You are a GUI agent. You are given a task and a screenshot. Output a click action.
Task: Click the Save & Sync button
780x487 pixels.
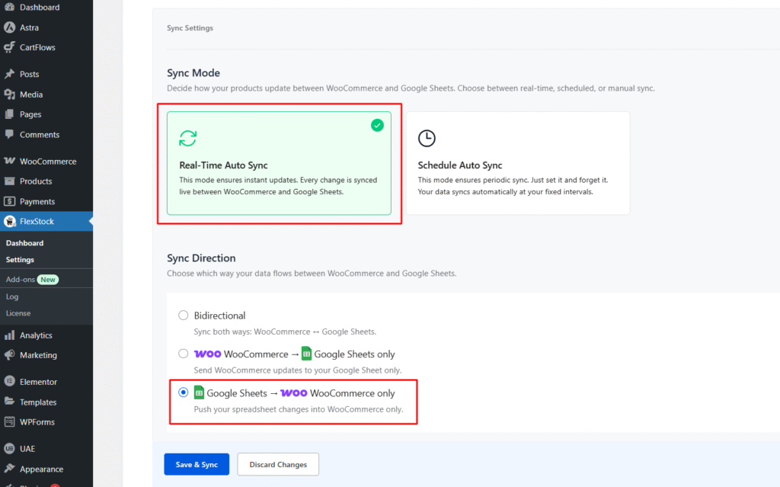click(197, 464)
